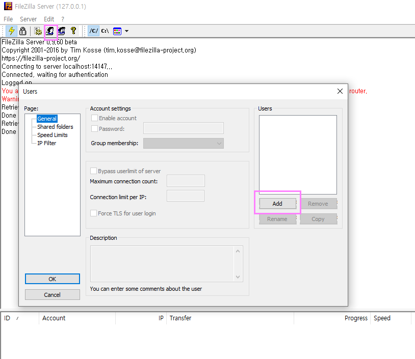415x359 pixels.
Task: Click inside the Description text area
Action: [162, 264]
